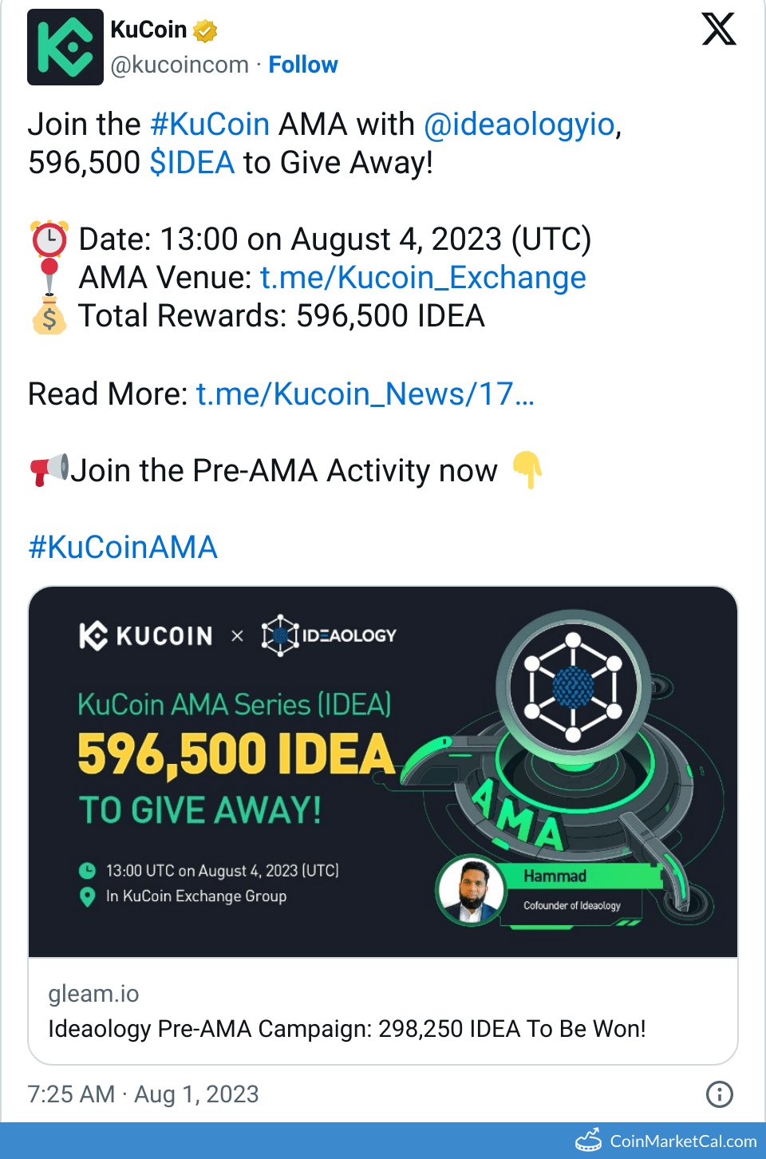Click the 7:25 AM Aug 1, 2023 timestamp
The image size is (766, 1159).
coord(144,1094)
